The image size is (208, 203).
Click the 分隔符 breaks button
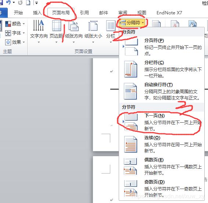[132, 23]
